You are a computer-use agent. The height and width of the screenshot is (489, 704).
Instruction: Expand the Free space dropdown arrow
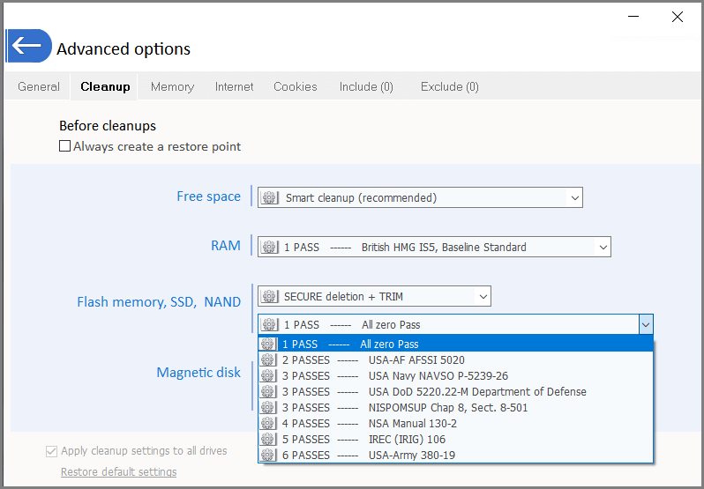574,197
